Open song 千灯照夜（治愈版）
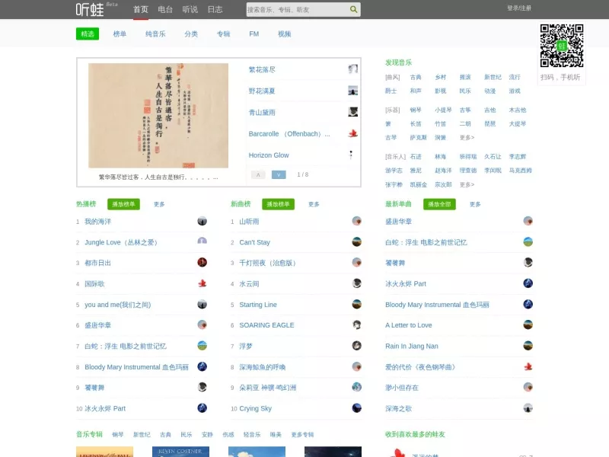Image resolution: width=609 pixels, height=457 pixels. tap(267, 263)
